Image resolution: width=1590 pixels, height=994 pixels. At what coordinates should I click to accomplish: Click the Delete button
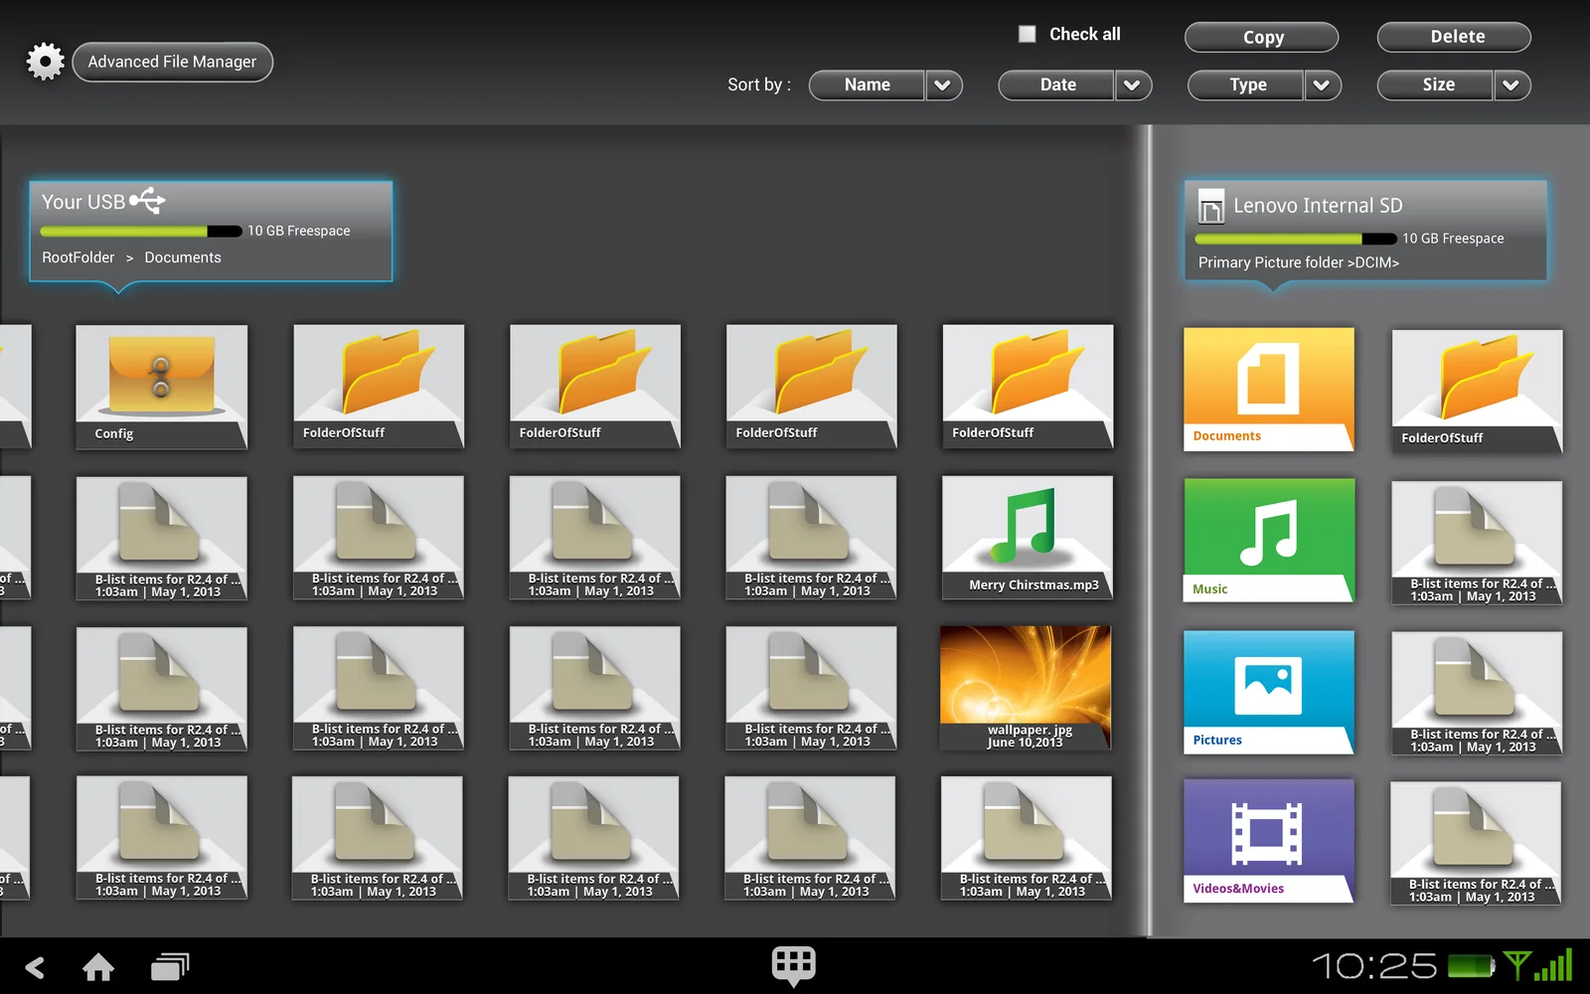(x=1454, y=37)
